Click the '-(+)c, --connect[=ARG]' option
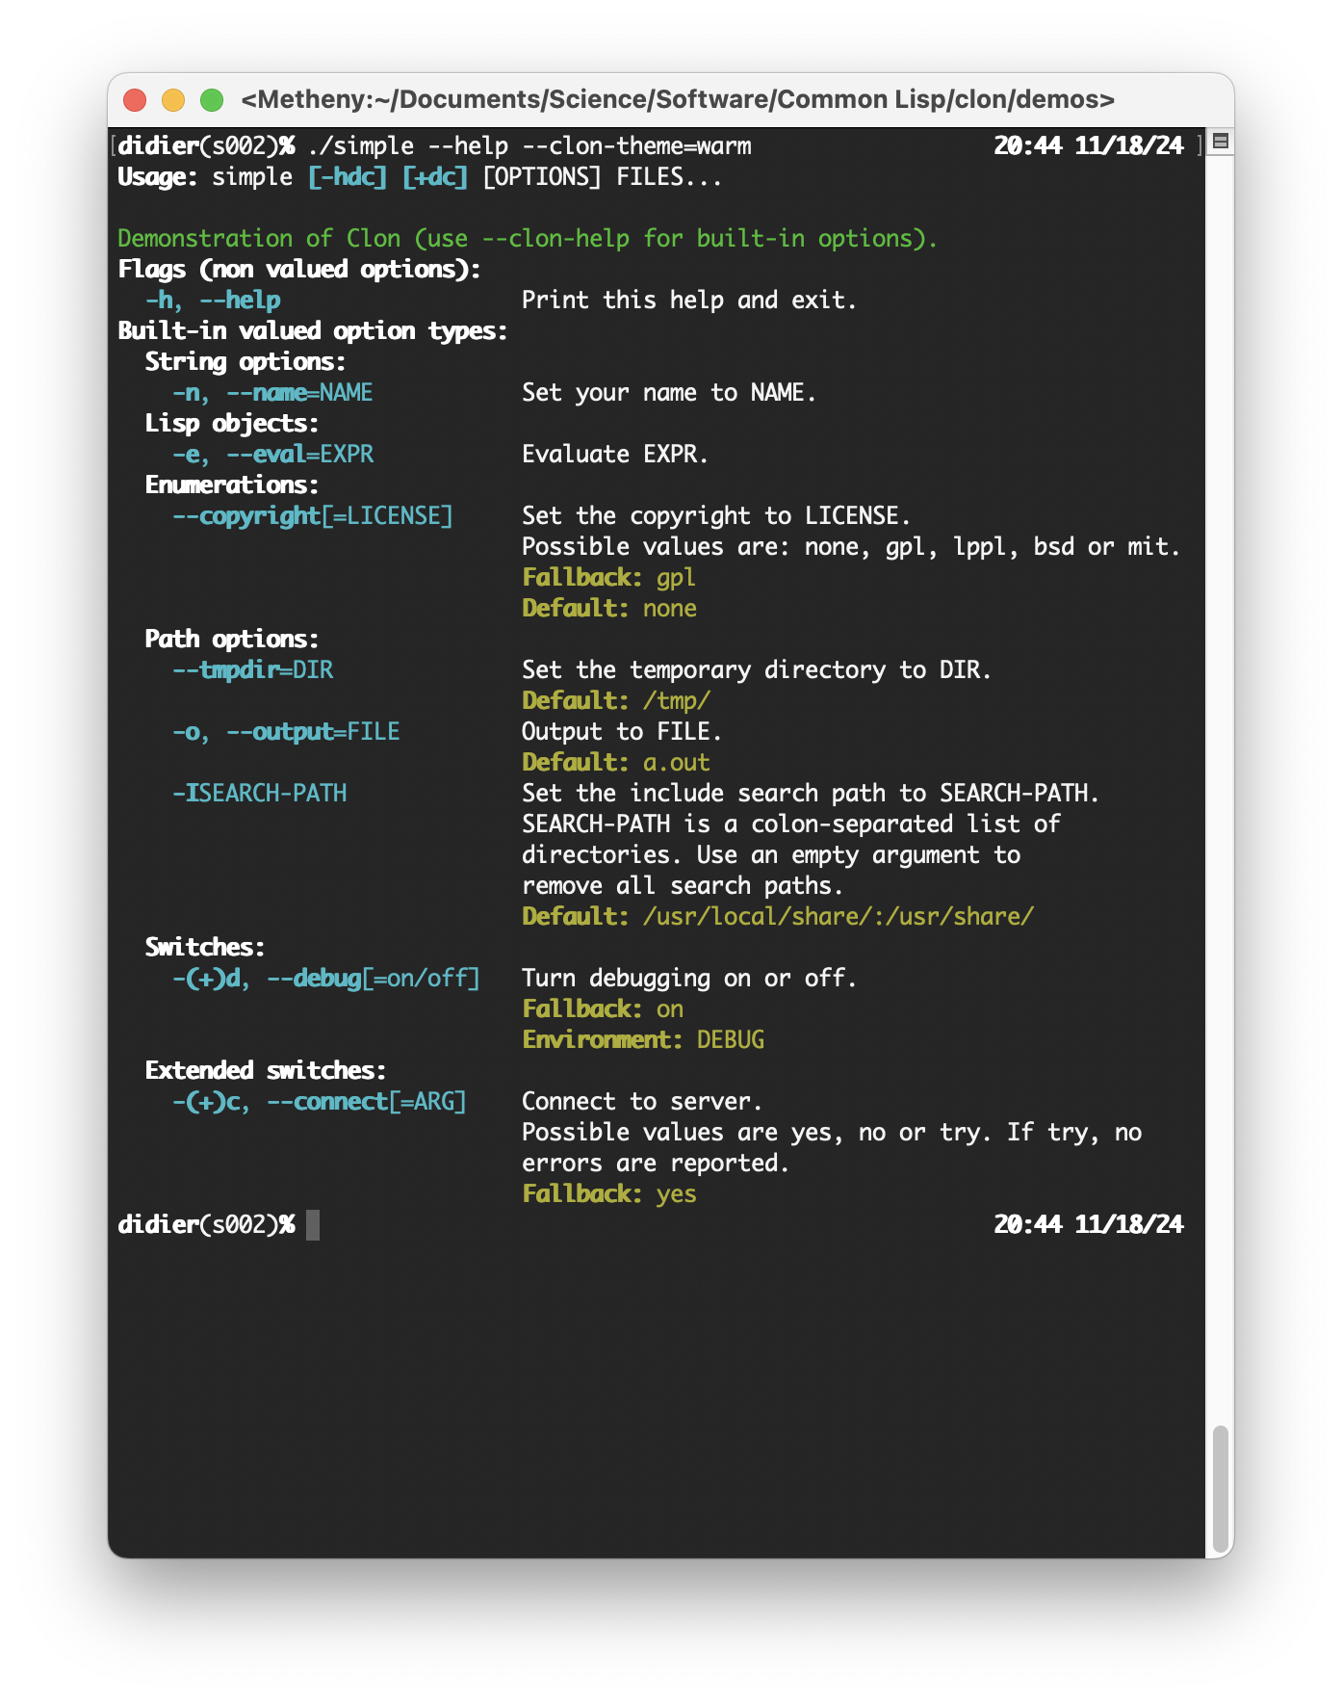Viewport: 1342px width, 1701px height. [320, 1102]
